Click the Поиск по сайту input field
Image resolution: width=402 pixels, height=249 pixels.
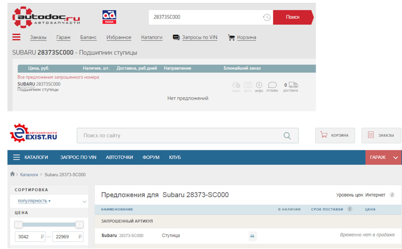pyautogui.click(x=167, y=135)
